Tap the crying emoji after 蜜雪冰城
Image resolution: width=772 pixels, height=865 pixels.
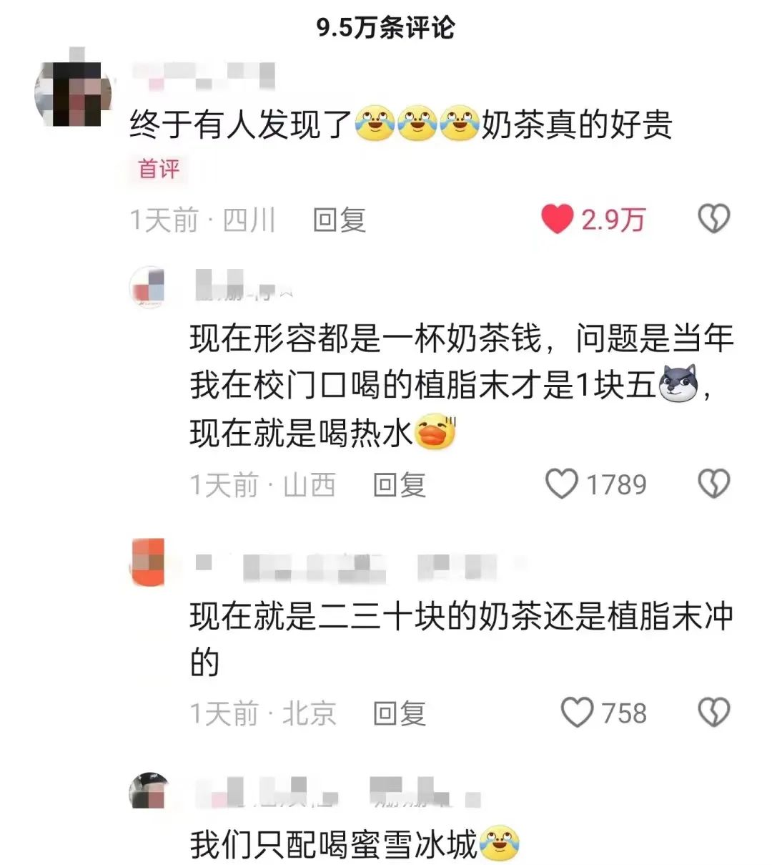(x=499, y=844)
